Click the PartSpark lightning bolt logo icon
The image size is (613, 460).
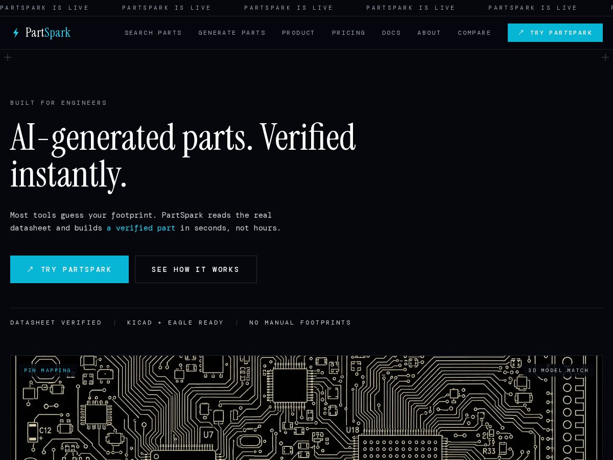tap(16, 33)
